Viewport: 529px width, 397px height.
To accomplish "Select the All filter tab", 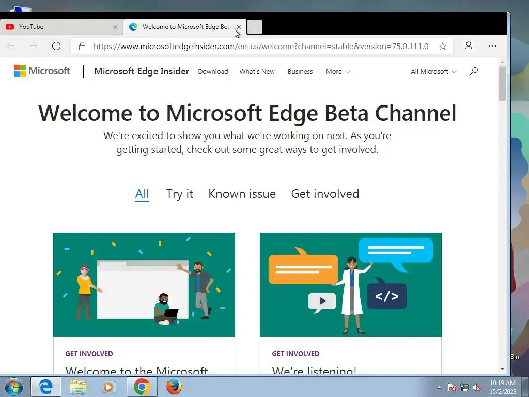I will pyautogui.click(x=142, y=194).
